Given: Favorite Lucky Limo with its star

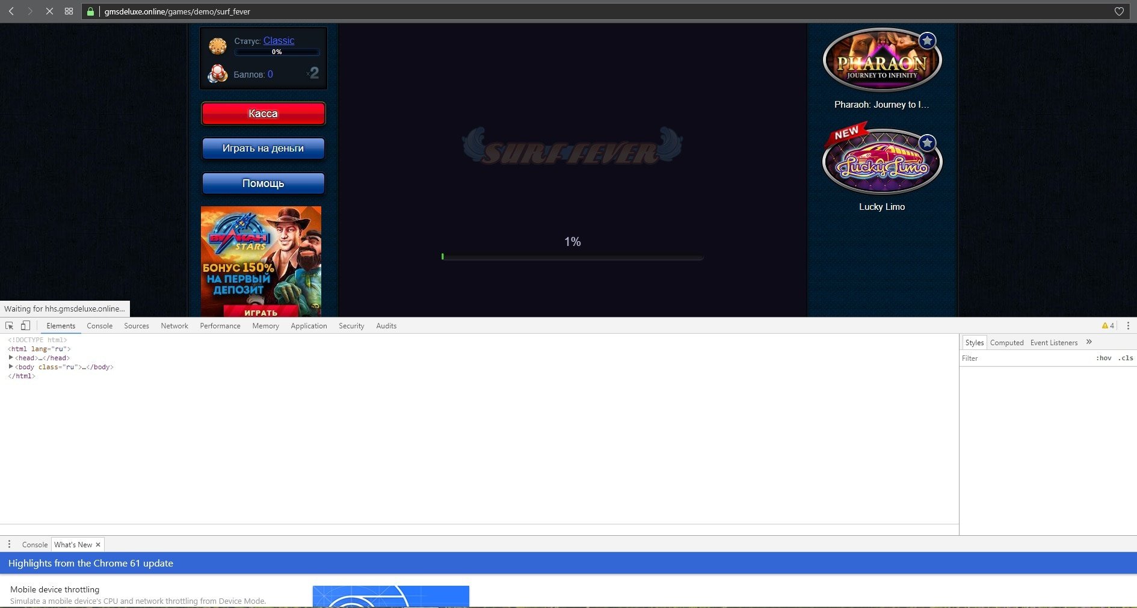Looking at the screenshot, I should (x=927, y=143).
